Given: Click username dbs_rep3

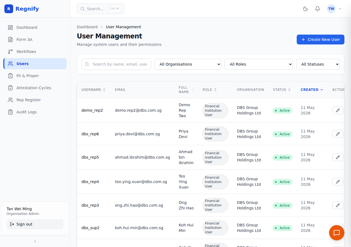Looking at the screenshot, I should pos(90,205).
